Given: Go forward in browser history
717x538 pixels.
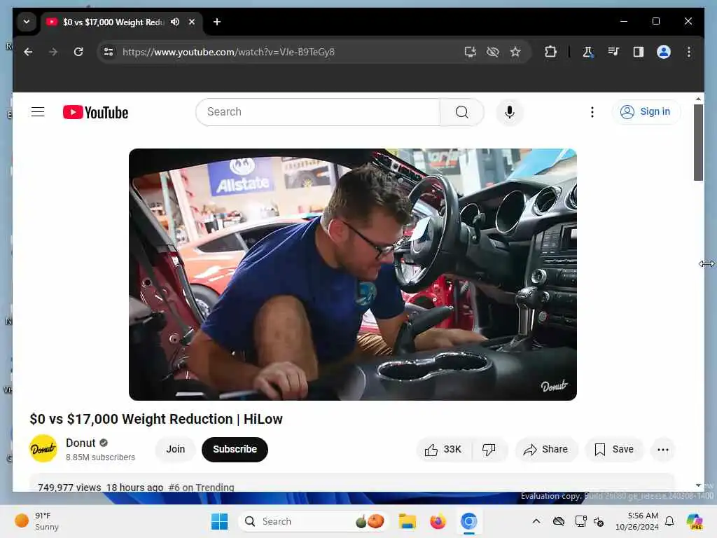Looking at the screenshot, I should (53, 52).
